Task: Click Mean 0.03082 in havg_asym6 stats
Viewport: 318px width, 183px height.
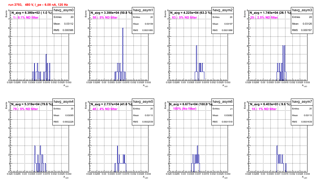Action: pyautogui.click(x=223, y=115)
